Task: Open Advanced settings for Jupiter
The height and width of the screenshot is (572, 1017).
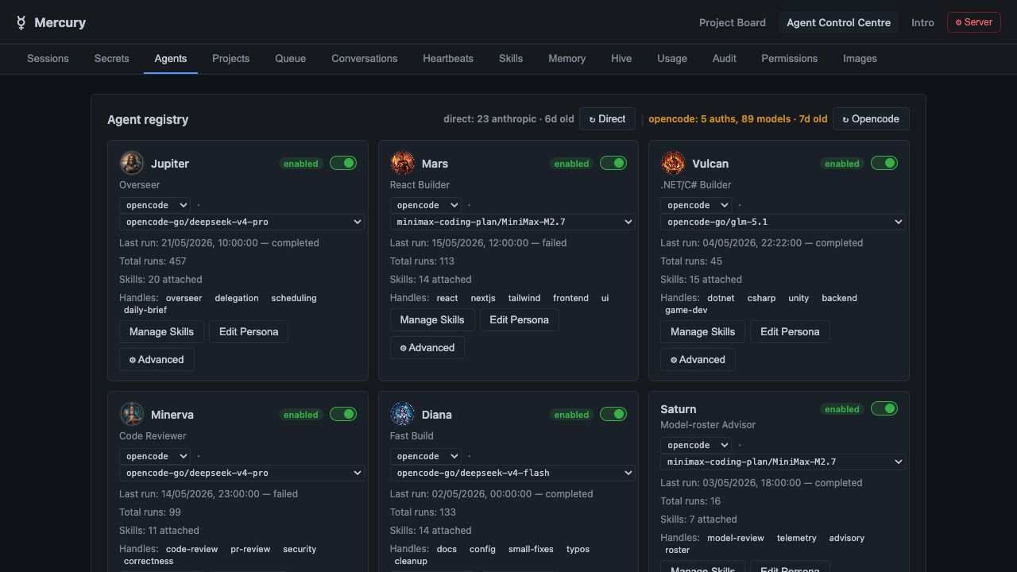Action: [157, 360]
